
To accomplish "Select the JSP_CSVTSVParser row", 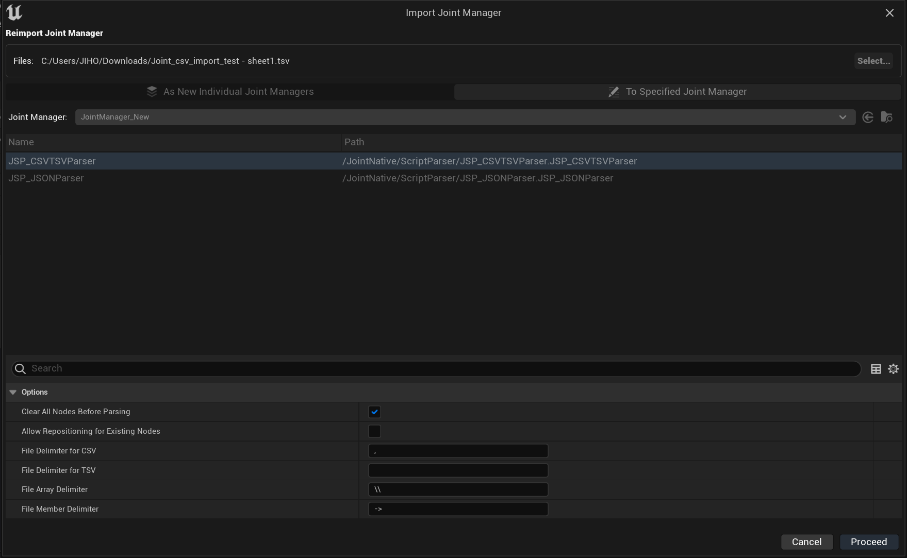I will (52, 161).
